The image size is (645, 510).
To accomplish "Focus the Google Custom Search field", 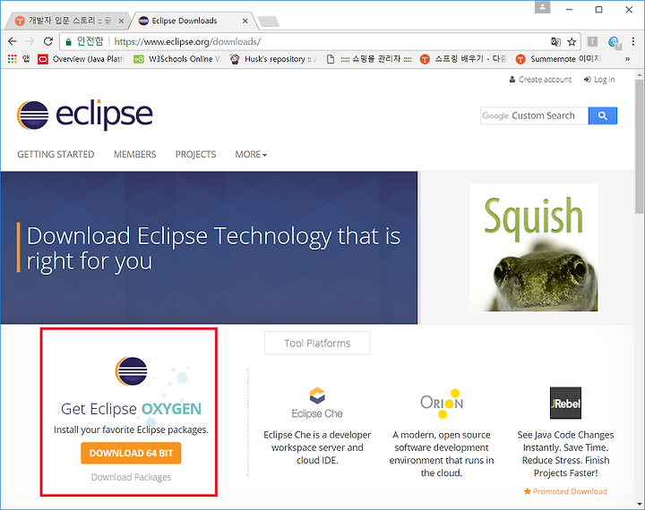I will pyautogui.click(x=534, y=115).
